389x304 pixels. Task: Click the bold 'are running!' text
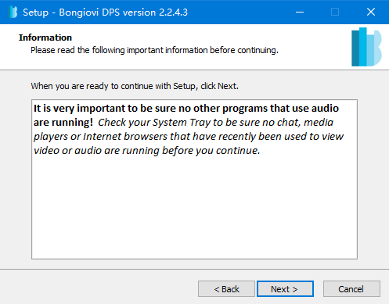[x=63, y=123]
